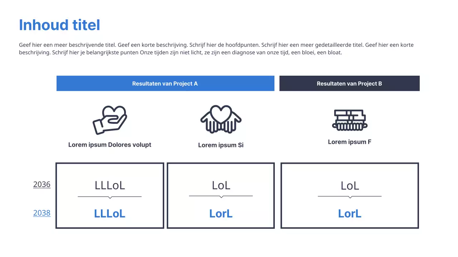Viewport: 458px width, 257px height.
Task: Click the divider chevron below gray LLLoL
Action: [110, 197]
